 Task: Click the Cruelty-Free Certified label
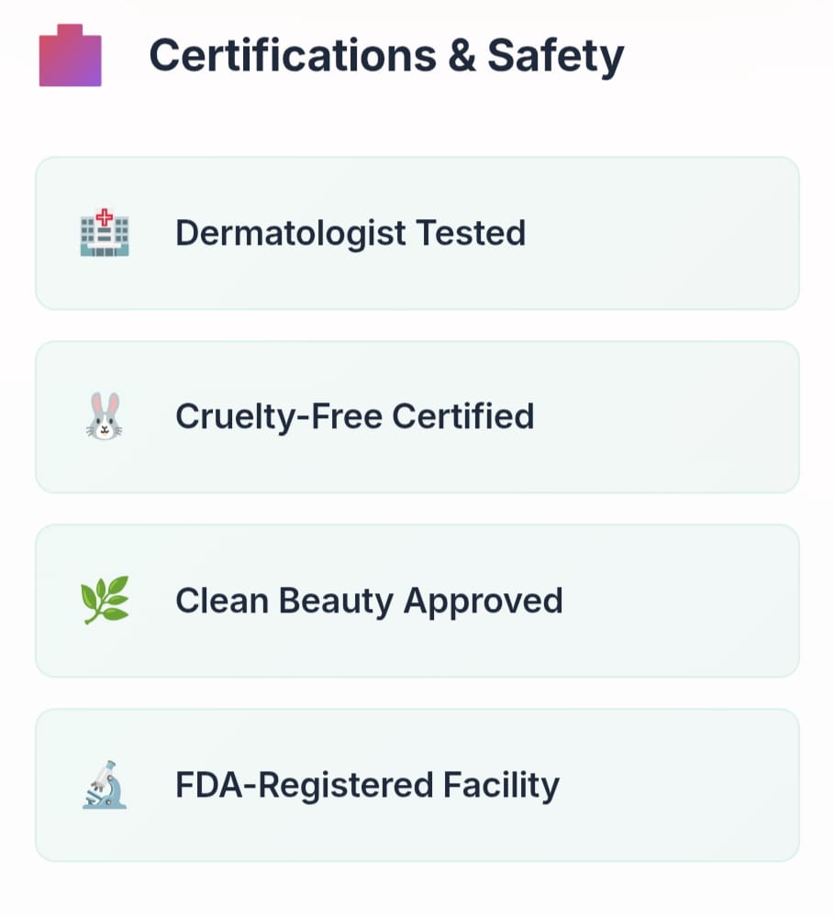click(x=354, y=416)
